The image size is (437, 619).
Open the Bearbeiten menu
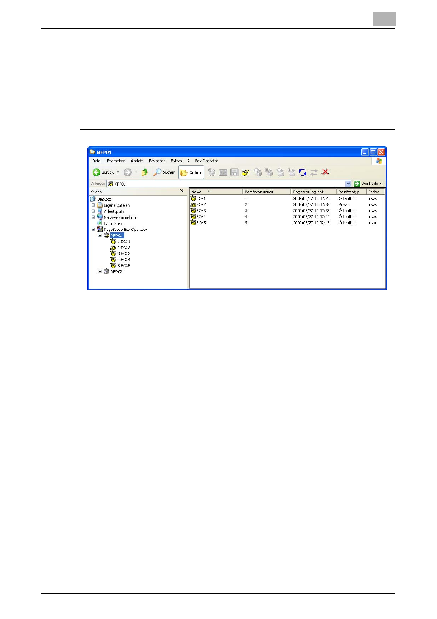pos(116,161)
